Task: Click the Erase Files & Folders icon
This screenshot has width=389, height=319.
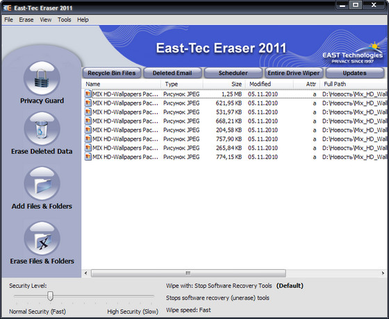Action: 42,239
